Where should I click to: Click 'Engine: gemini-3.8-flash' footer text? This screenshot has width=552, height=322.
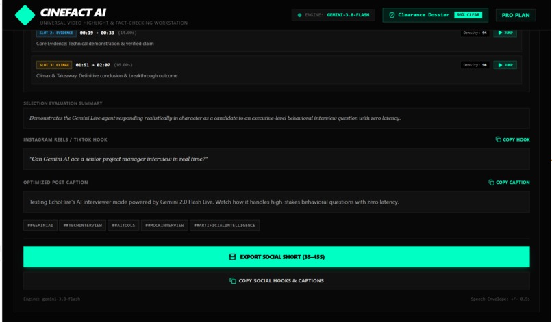pos(52,299)
